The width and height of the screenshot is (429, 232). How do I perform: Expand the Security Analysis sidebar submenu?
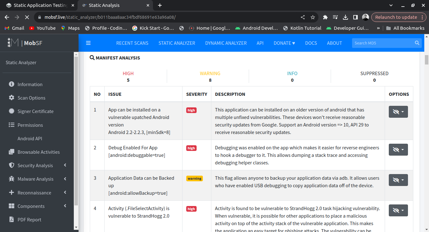click(35, 165)
